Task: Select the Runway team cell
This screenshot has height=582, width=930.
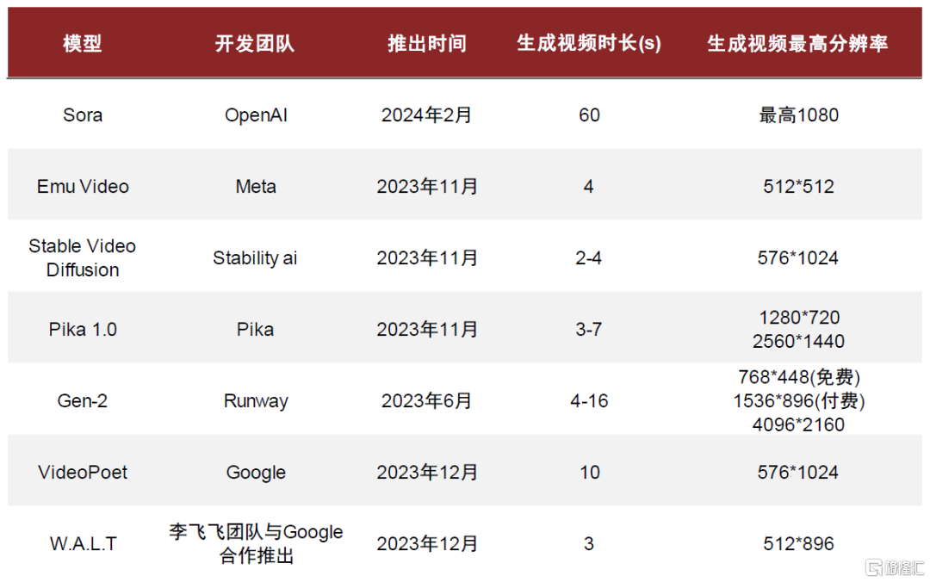Action: [256, 400]
